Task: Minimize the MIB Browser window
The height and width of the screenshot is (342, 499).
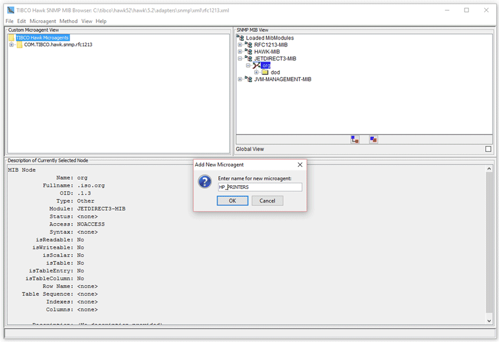Action: pyautogui.click(x=447, y=10)
